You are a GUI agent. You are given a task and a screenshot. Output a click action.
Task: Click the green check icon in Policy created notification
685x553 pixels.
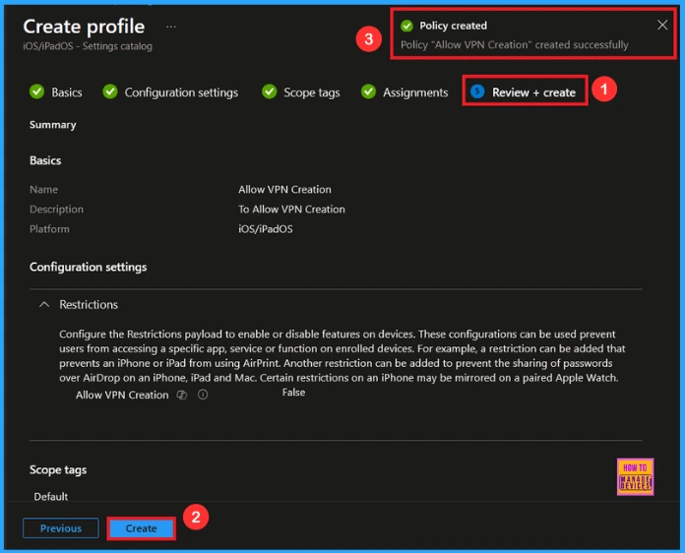406,26
